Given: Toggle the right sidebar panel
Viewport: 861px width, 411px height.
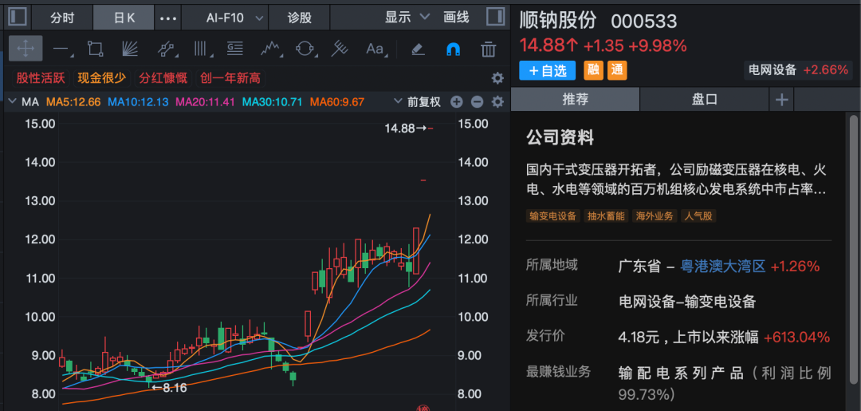Looking at the screenshot, I should 494,17.
